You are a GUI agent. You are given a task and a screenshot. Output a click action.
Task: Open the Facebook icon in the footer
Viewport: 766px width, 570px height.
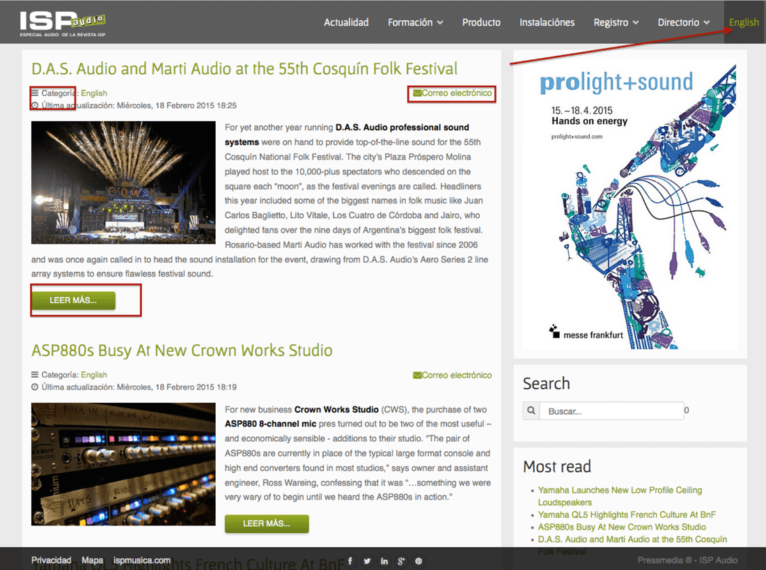(350, 561)
